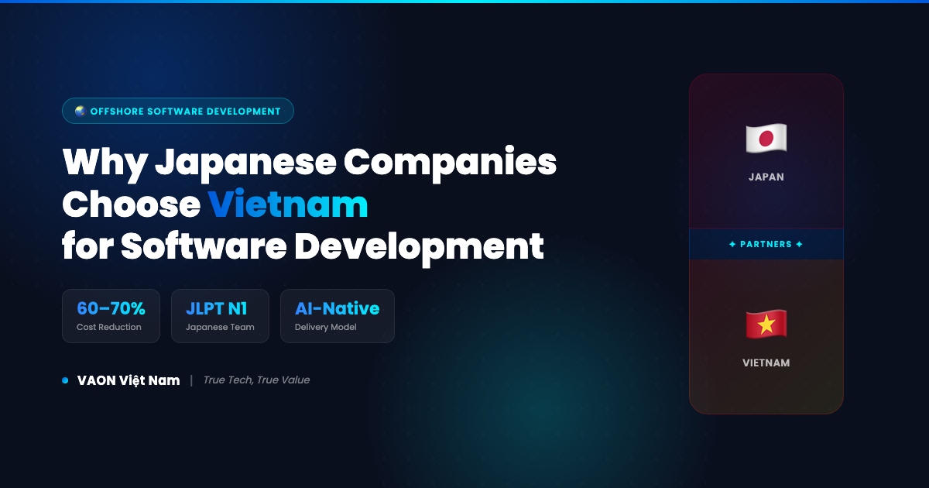Select the AI-Native Delivery Model card
Screen dimensions: 929x488
click(337, 316)
